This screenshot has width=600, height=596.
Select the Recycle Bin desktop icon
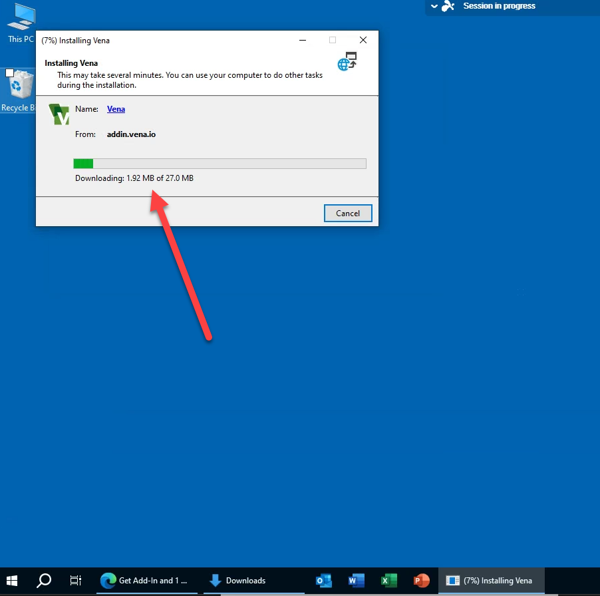click(19, 90)
